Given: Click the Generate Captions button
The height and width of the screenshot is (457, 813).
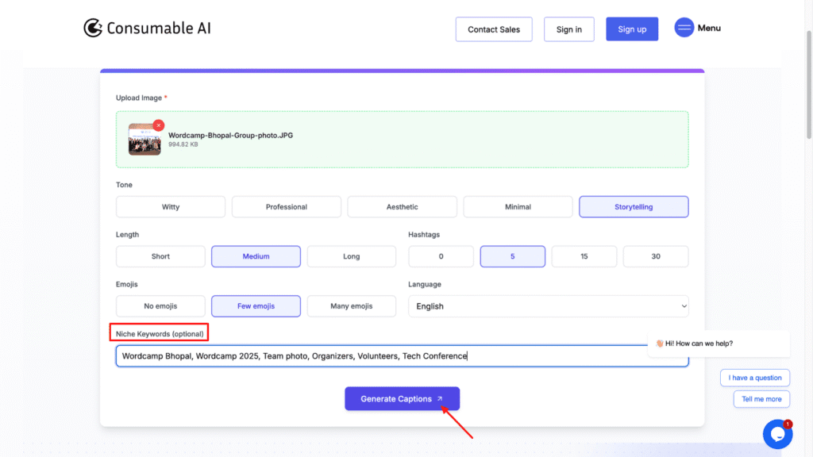Looking at the screenshot, I should [402, 398].
